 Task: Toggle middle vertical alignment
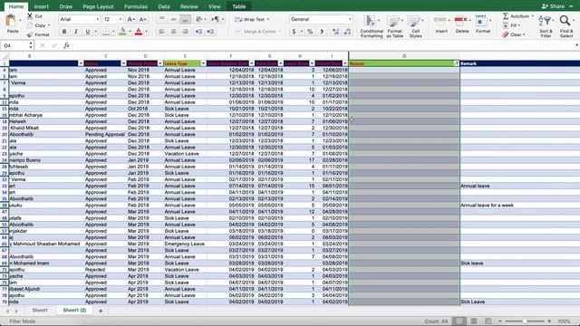pos(173,19)
